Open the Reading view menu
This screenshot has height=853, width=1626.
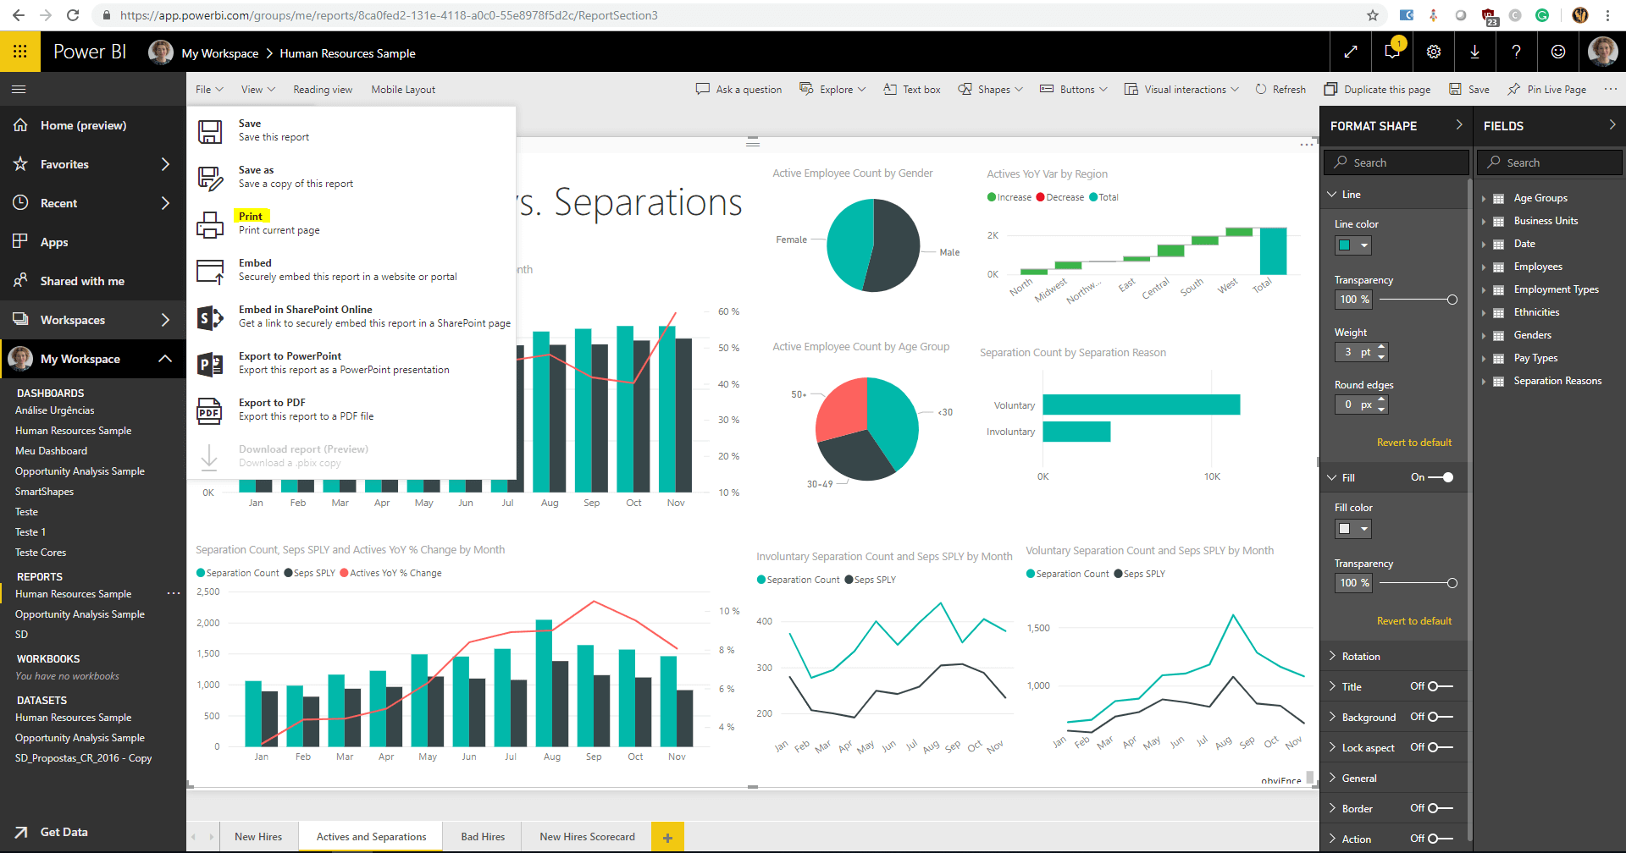[x=322, y=89]
